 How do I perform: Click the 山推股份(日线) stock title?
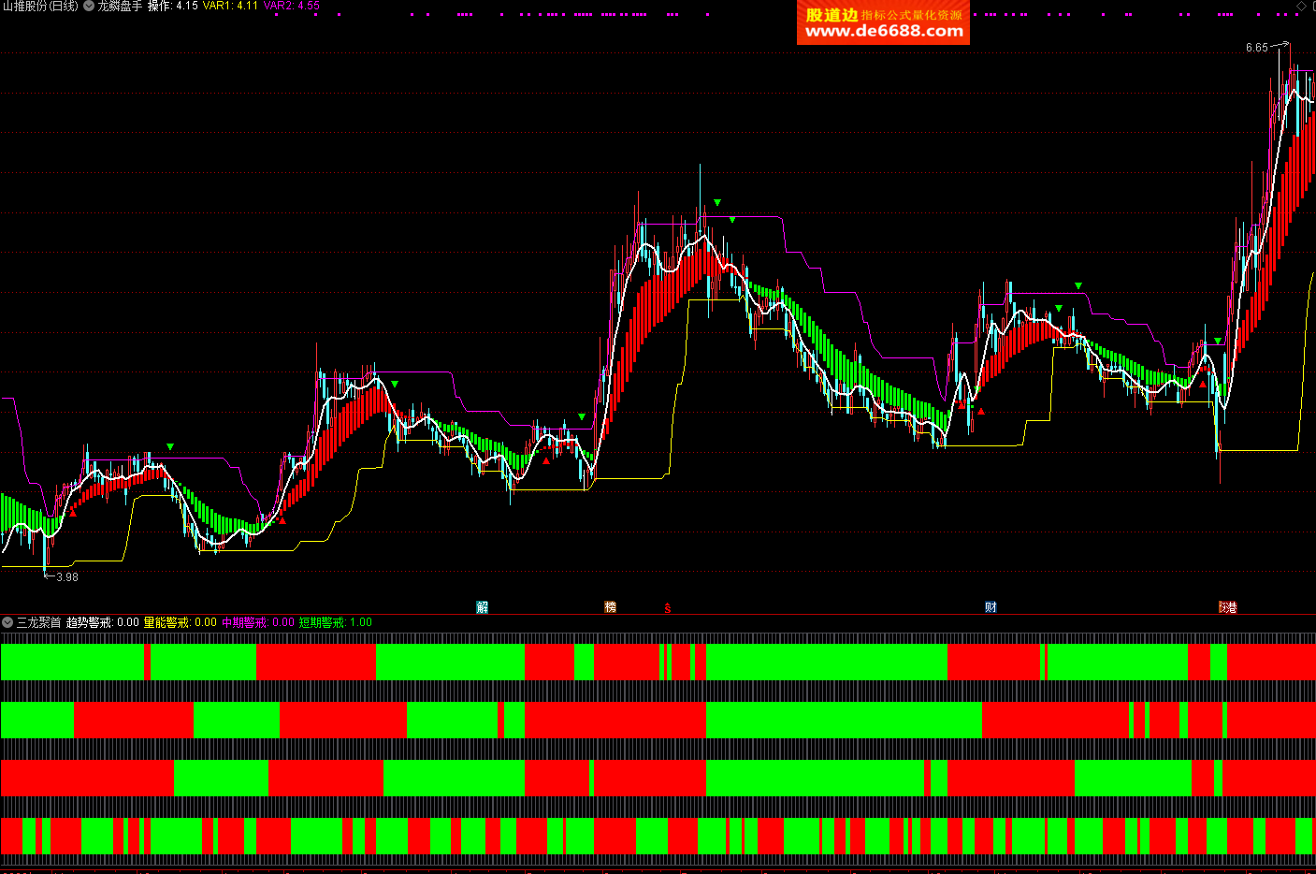click(x=40, y=7)
